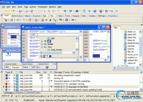Open the Workspace menu

[42, 7]
